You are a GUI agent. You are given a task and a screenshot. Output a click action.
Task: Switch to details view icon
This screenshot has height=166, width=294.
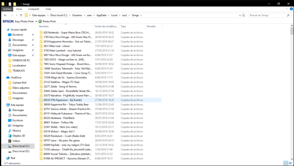tap(286, 163)
